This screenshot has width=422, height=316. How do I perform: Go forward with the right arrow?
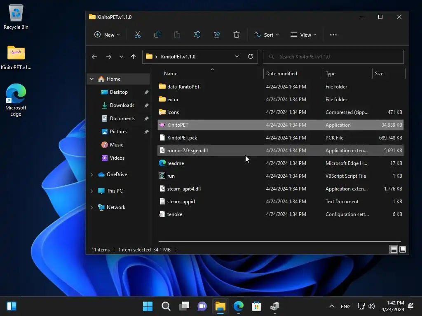108,57
